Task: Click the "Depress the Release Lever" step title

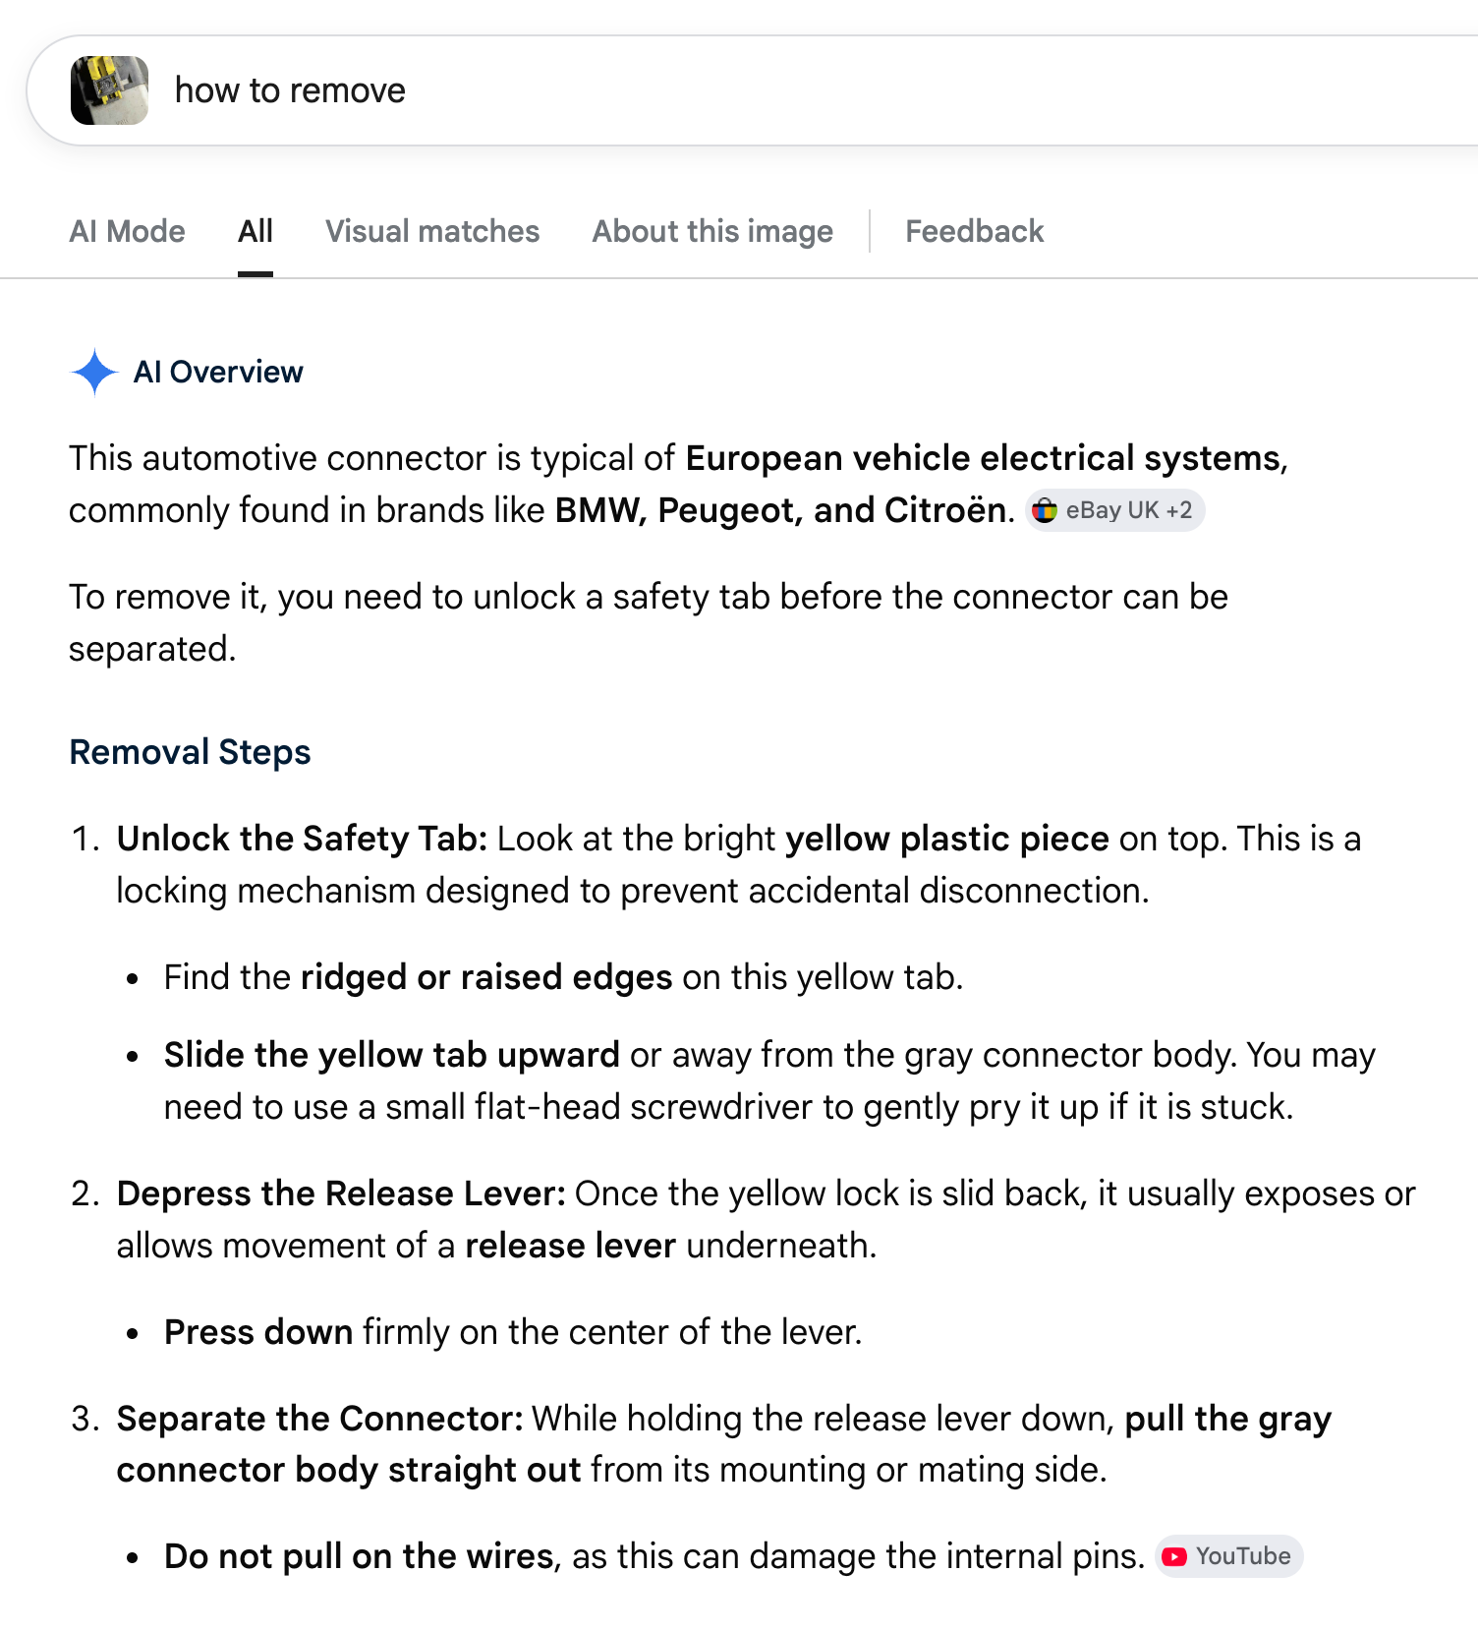Action: click(340, 1193)
